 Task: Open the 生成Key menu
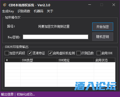8,11
